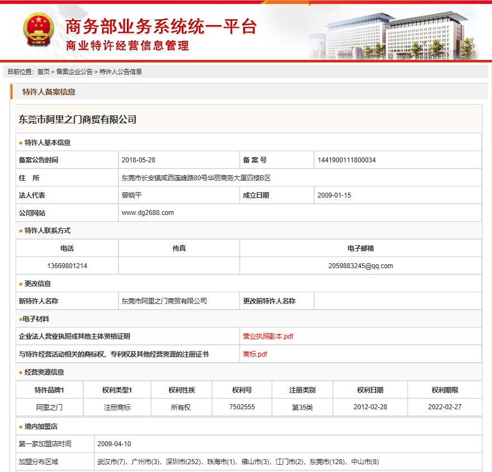This screenshot has width=492, height=472.
Task: Click the 新特许人名称 value cell
Action: pyautogui.click(x=179, y=301)
